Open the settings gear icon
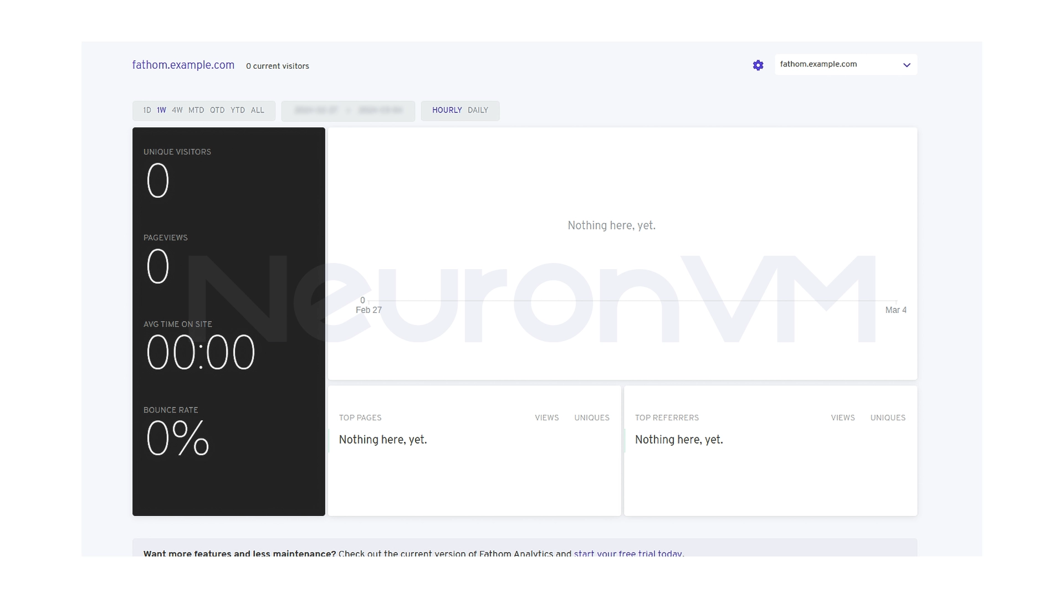The width and height of the screenshot is (1064, 598). 758,65
